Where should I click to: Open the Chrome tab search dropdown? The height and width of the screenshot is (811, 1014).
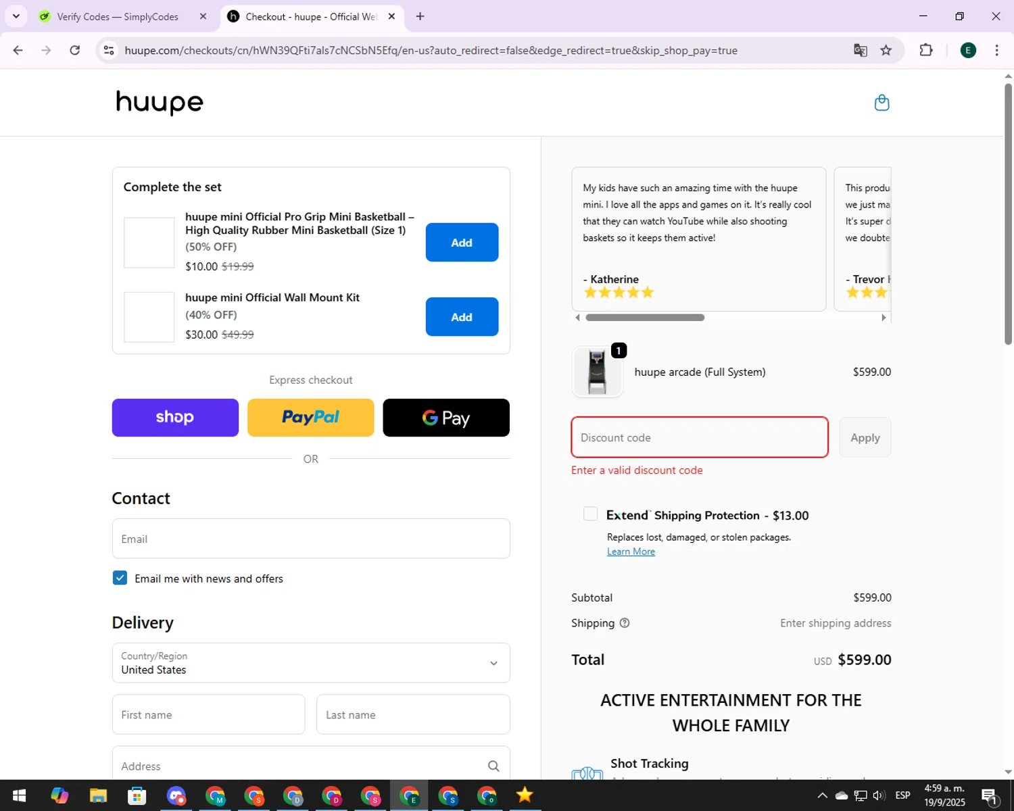[x=16, y=16]
